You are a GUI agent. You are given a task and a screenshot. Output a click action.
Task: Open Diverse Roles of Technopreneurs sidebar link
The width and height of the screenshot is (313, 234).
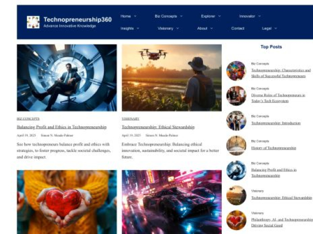tap(278, 98)
